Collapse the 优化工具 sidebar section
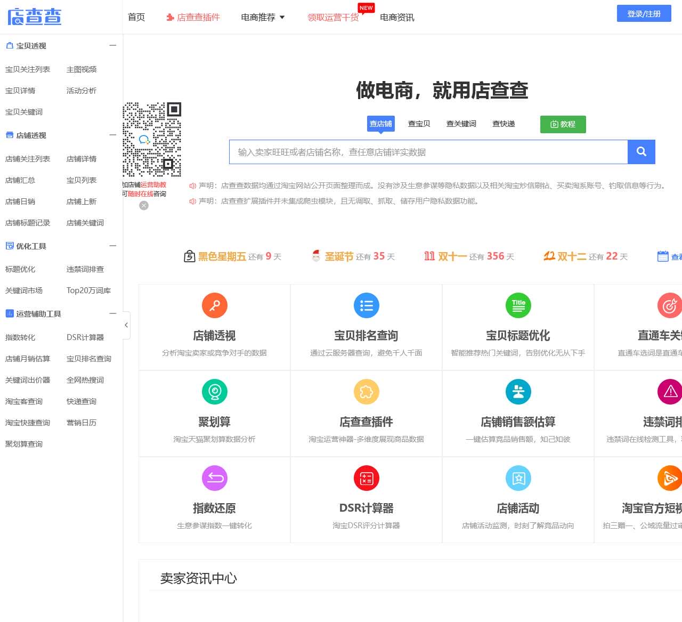 (x=112, y=246)
